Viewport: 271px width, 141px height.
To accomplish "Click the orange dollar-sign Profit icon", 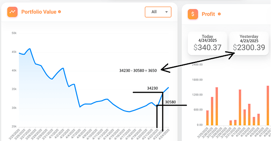I will pos(193,14).
